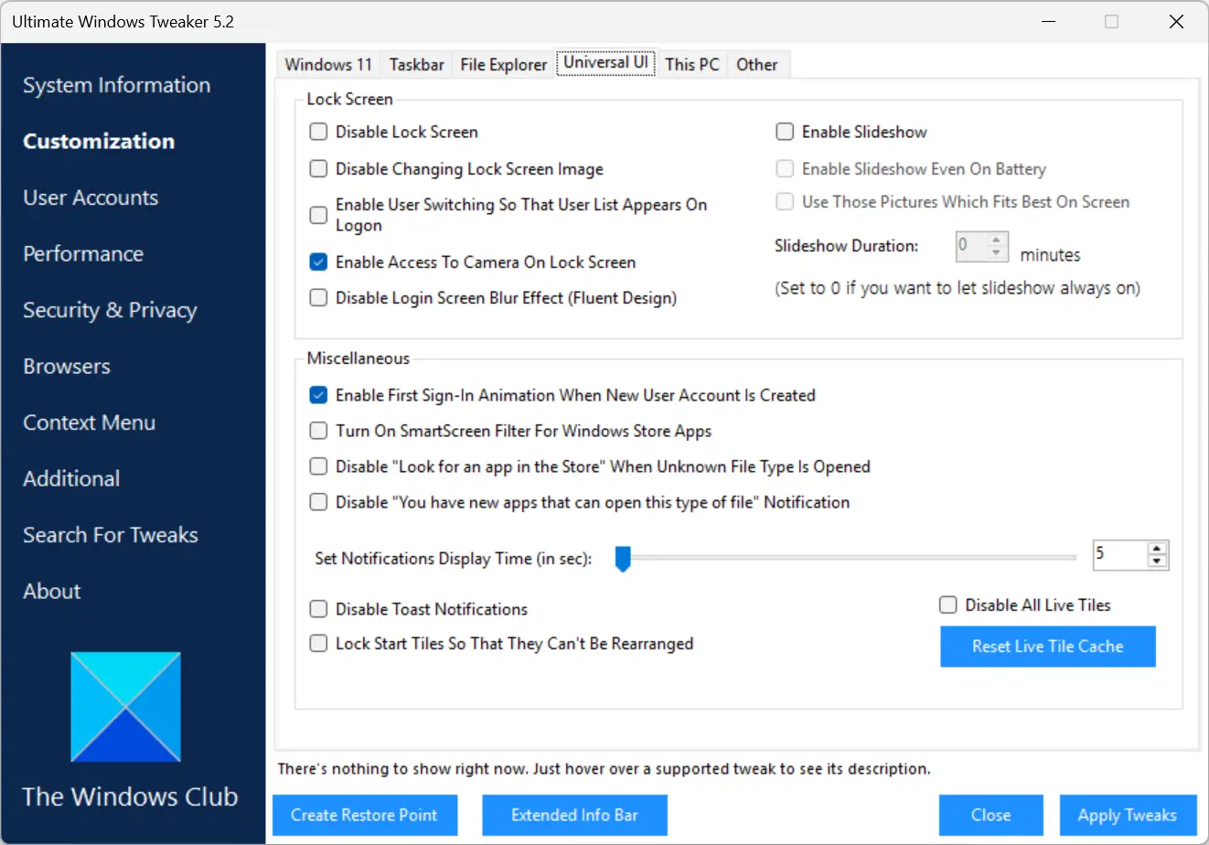
Task: Uncheck Enable First Sign-In Animation
Action: tap(318, 395)
